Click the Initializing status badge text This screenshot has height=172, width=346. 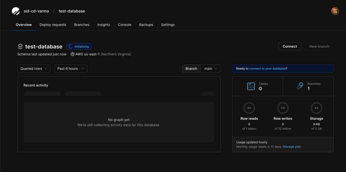tap(82, 46)
